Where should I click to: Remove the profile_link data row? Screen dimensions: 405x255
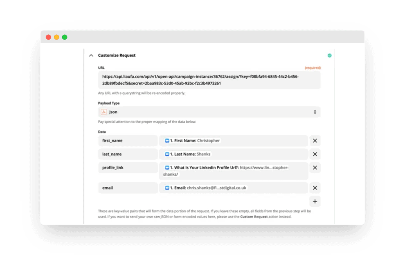315,168
